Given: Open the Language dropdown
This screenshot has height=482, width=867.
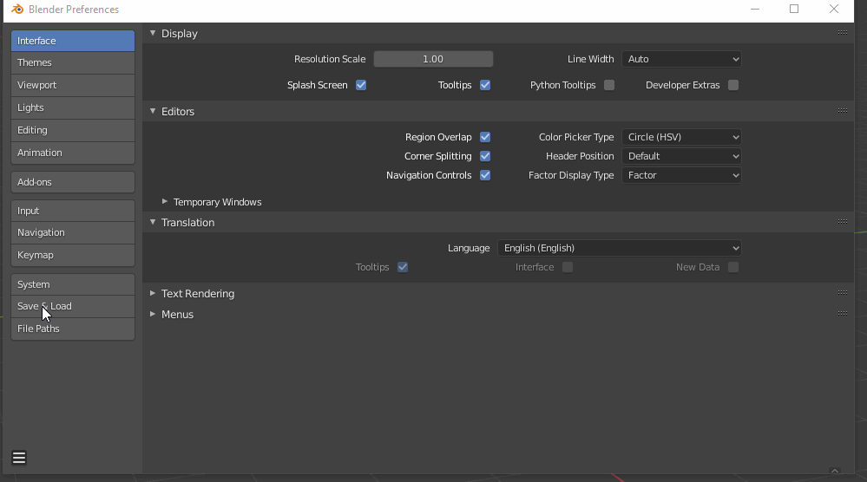Looking at the screenshot, I should coord(620,249).
